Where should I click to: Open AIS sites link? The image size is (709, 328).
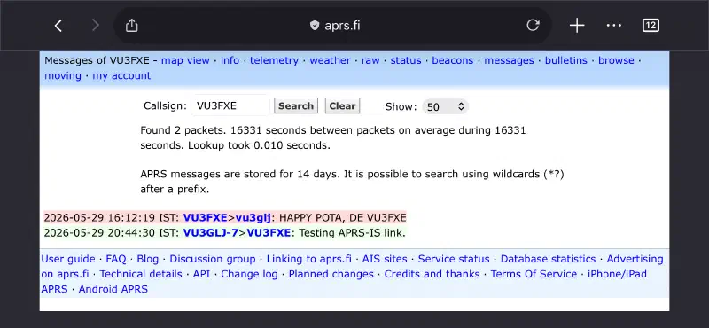tap(385, 259)
